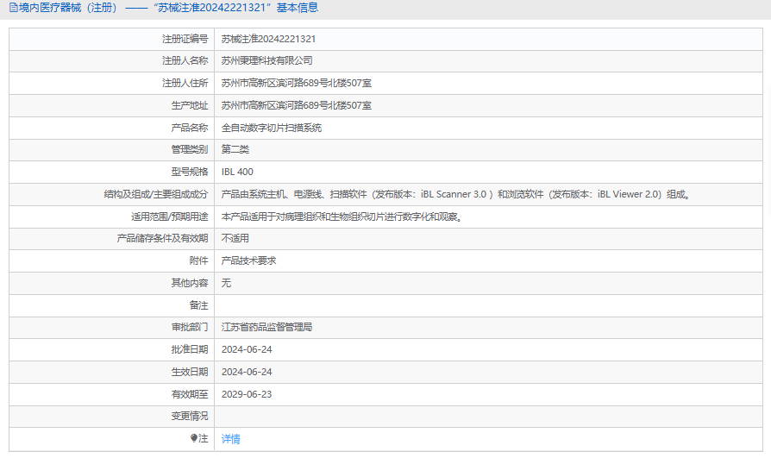The image size is (771, 458).
Task: Select the intended use text 本产品适用于对病理组织
Action: point(342,217)
